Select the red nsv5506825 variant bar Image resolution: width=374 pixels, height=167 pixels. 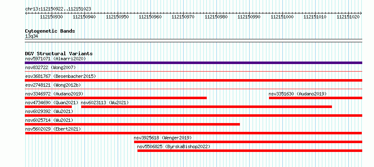point(250,151)
